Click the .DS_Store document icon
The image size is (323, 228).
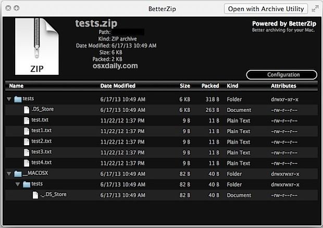(x=27, y=110)
